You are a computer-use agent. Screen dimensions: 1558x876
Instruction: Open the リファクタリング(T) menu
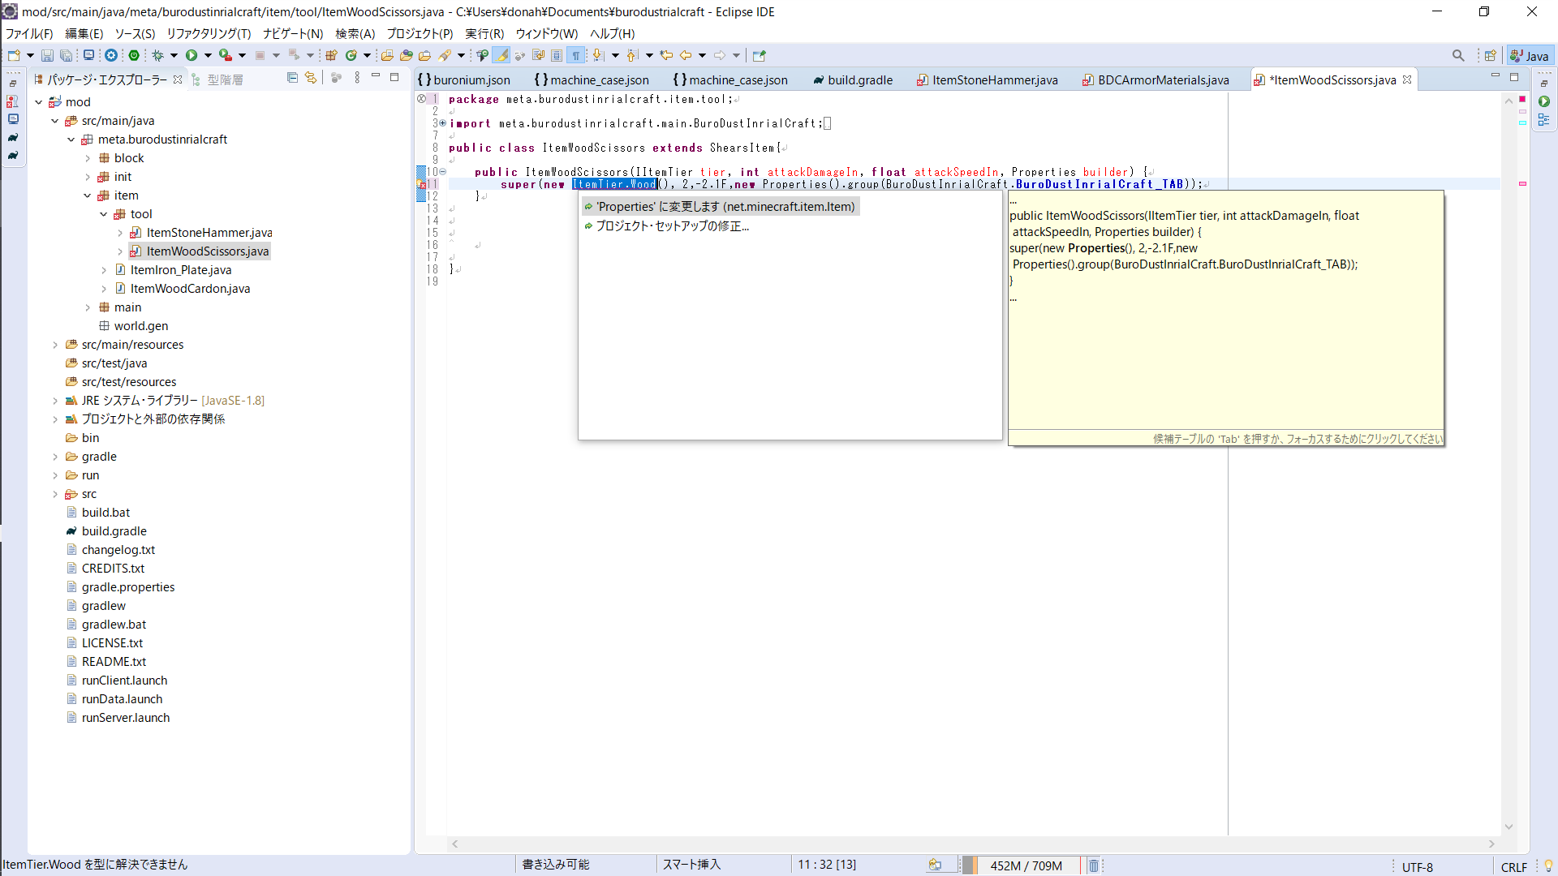tap(209, 33)
